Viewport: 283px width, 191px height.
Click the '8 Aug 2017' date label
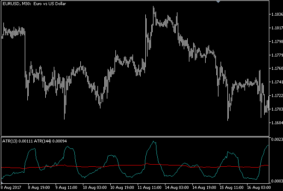[x=11, y=188]
